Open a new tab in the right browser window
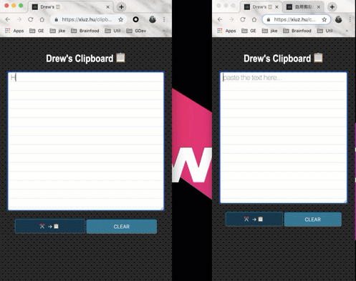356x281 pixels. (332, 7)
